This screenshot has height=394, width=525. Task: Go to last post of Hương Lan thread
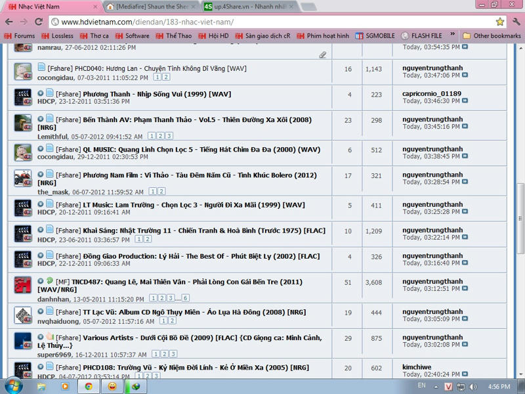(x=465, y=75)
